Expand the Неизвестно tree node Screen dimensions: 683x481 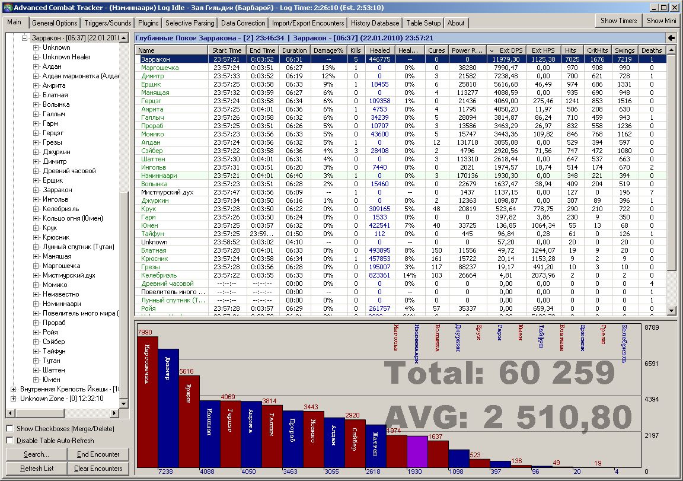[36, 295]
